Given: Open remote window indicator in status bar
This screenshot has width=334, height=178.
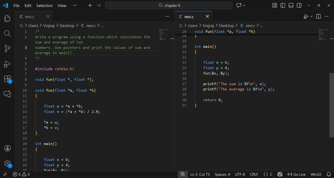Looking at the screenshot, I should click(x=5, y=174).
